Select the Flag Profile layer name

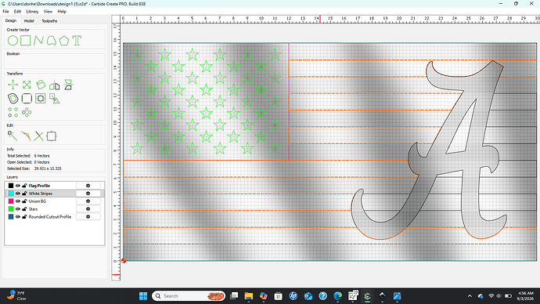(39, 186)
